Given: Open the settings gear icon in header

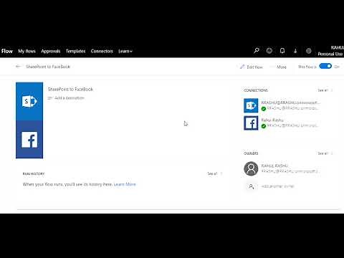Looking at the screenshot, I should point(308,51).
